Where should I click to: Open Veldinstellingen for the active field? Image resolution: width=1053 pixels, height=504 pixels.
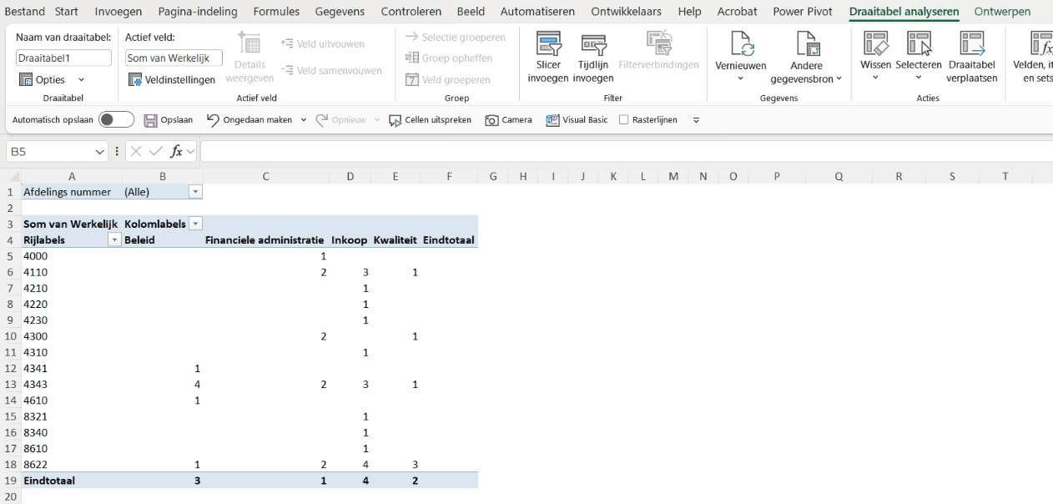(172, 79)
